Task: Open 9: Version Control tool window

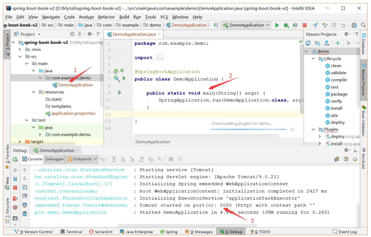Action: [x=34, y=232]
